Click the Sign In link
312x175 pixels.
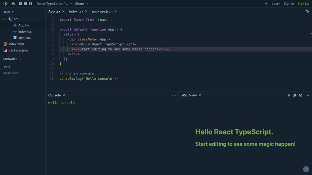[x=289, y=4]
